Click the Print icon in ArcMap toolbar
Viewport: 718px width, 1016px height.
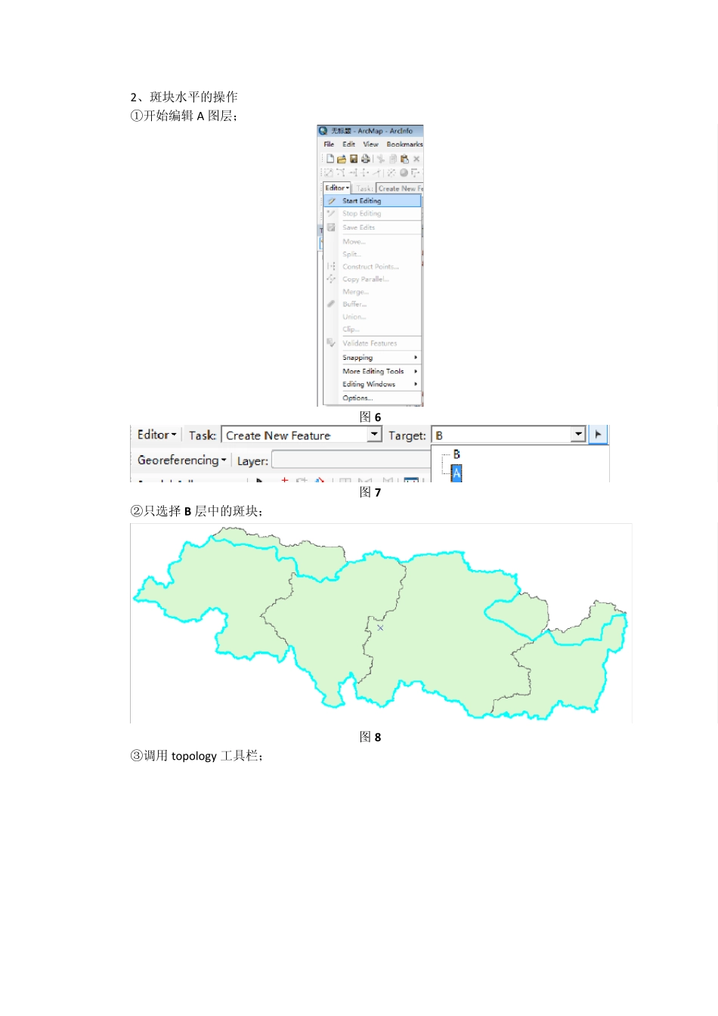(x=365, y=159)
